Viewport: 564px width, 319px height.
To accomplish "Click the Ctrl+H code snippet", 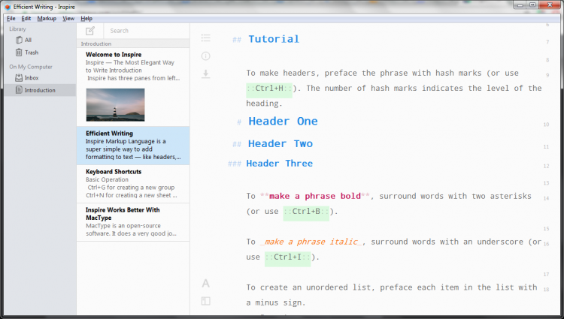I will pos(269,89).
